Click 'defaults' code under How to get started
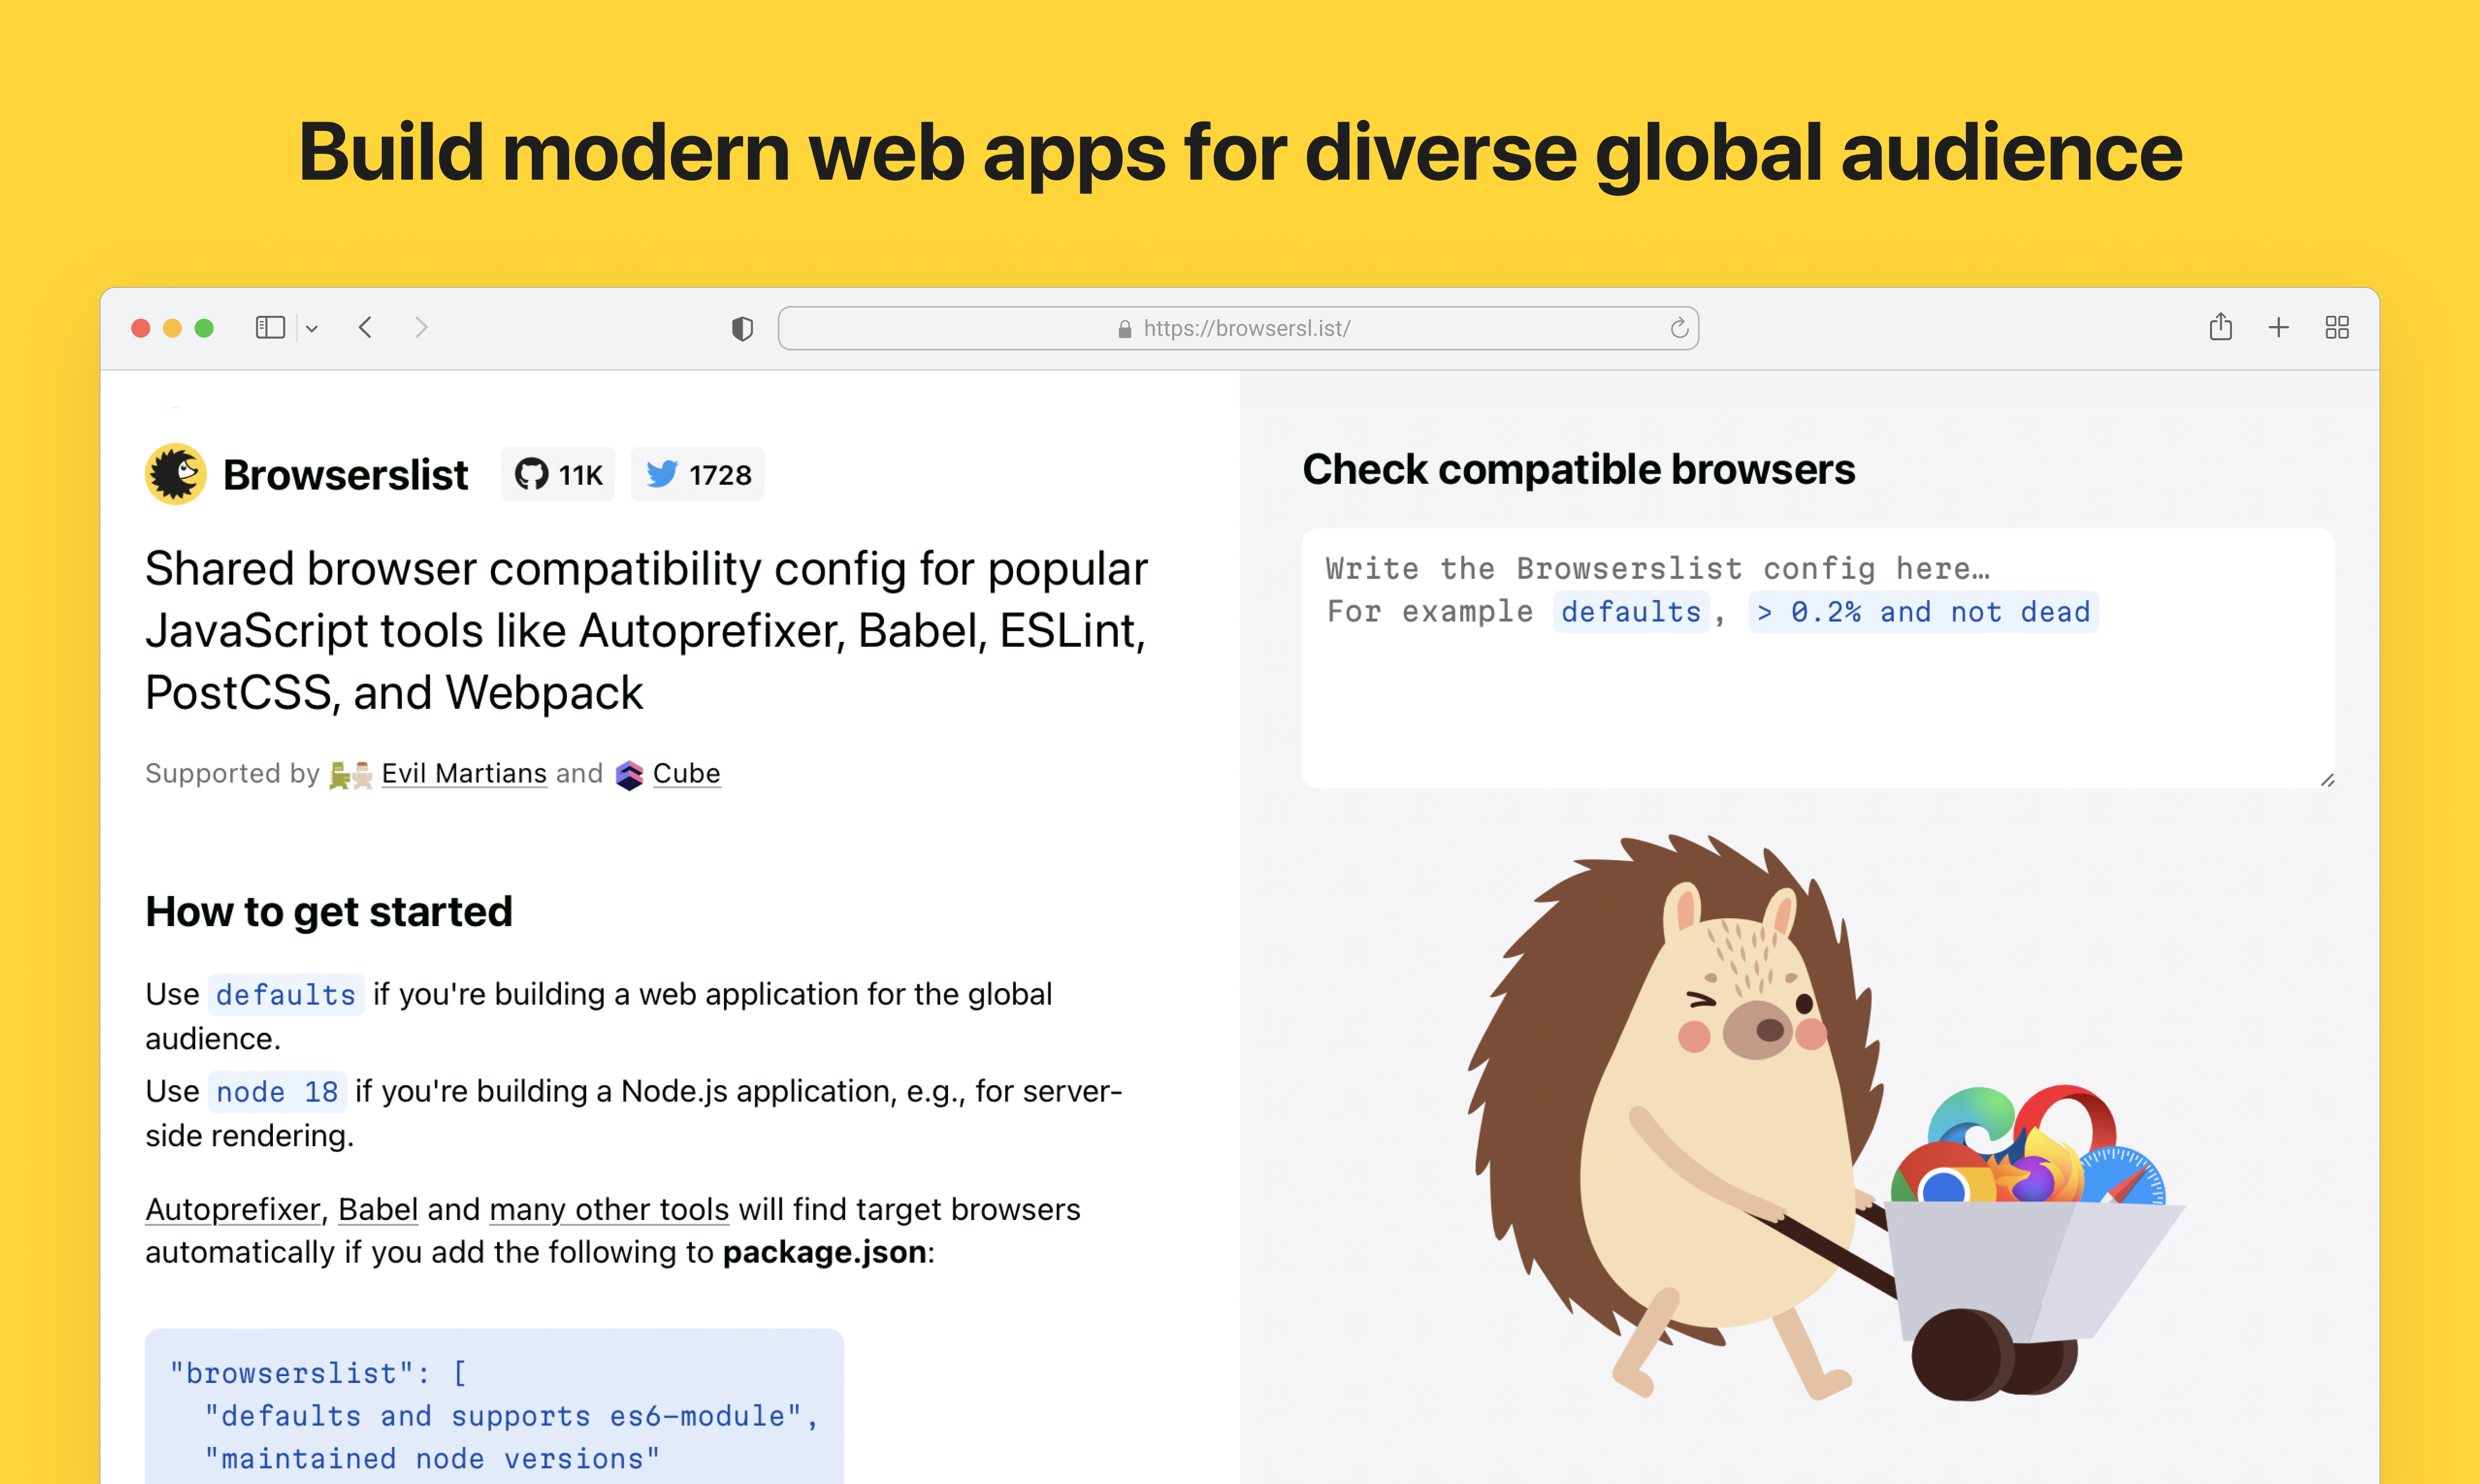This screenshot has height=1484, width=2480. click(286, 995)
